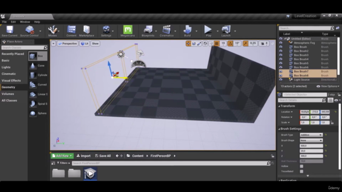The image size is (342, 192).
Task: Collapse the Brush Settings section
Action: tap(279, 129)
